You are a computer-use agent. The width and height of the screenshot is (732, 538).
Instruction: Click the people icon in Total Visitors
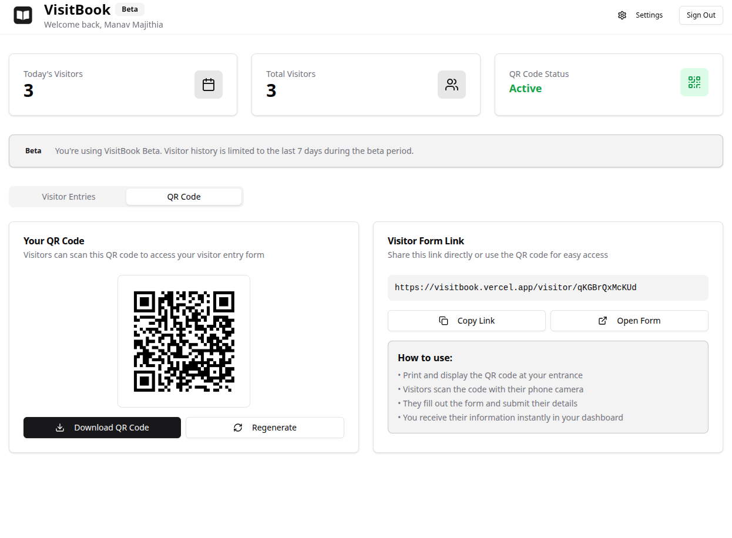tap(451, 85)
